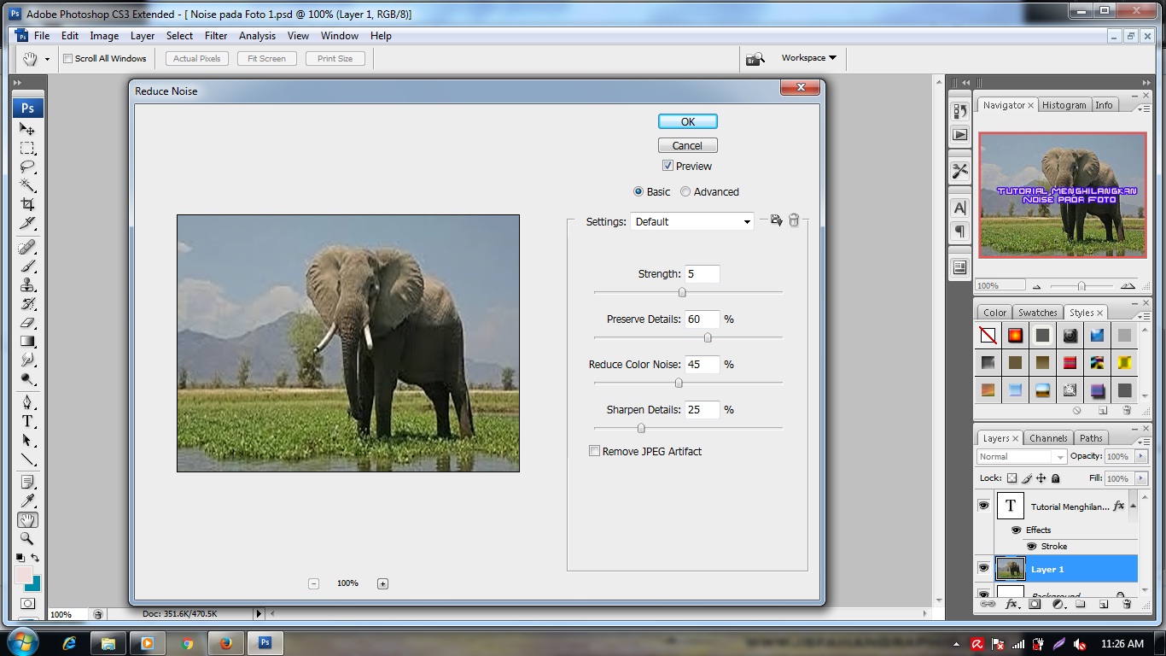The image size is (1166, 656).
Task: Open the Character panel icon
Action: [960, 208]
